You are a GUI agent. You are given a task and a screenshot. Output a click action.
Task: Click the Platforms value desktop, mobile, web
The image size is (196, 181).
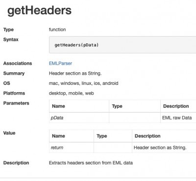(x=72, y=93)
